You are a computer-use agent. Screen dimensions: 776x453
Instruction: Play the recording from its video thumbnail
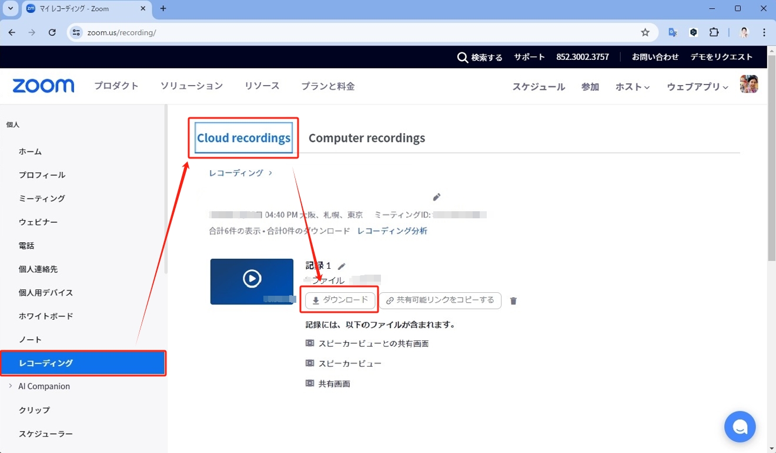(x=252, y=279)
